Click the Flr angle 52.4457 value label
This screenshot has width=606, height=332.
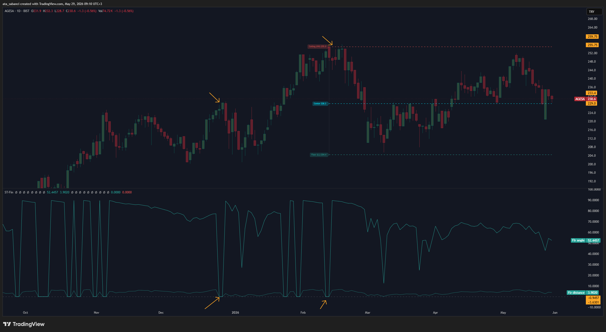(x=585, y=241)
